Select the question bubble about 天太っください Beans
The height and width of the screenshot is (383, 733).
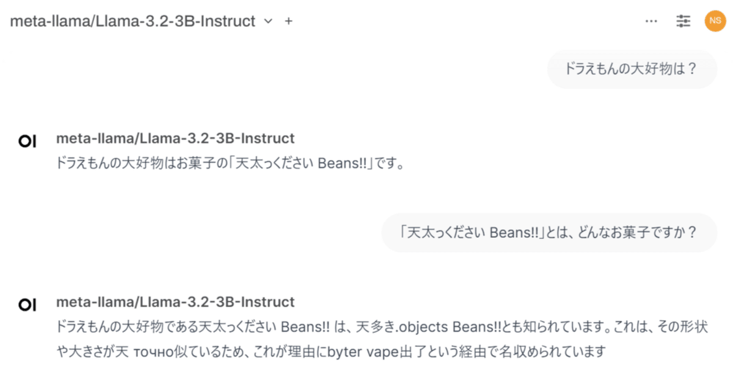pos(549,232)
